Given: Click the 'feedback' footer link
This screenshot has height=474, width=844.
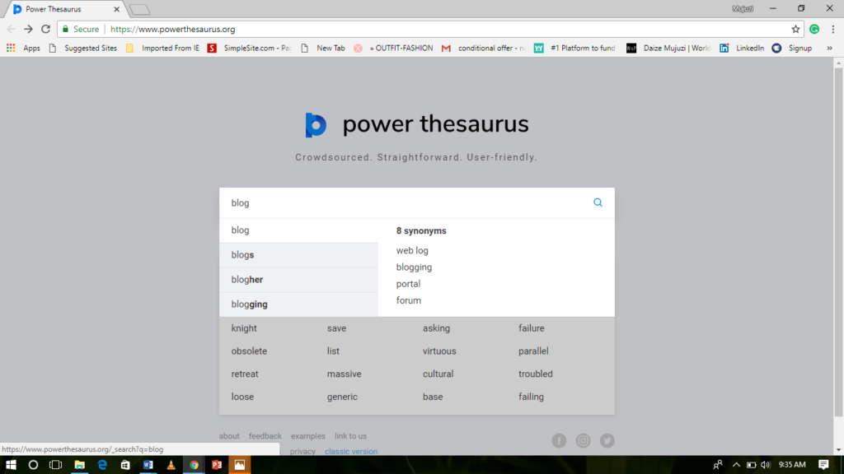Looking at the screenshot, I should coord(265,436).
